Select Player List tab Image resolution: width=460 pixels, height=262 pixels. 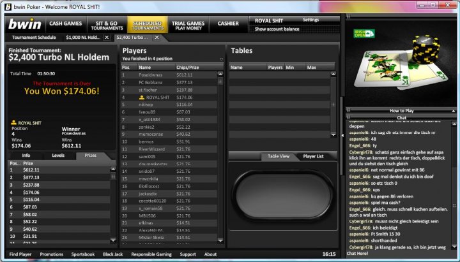(x=313, y=156)
